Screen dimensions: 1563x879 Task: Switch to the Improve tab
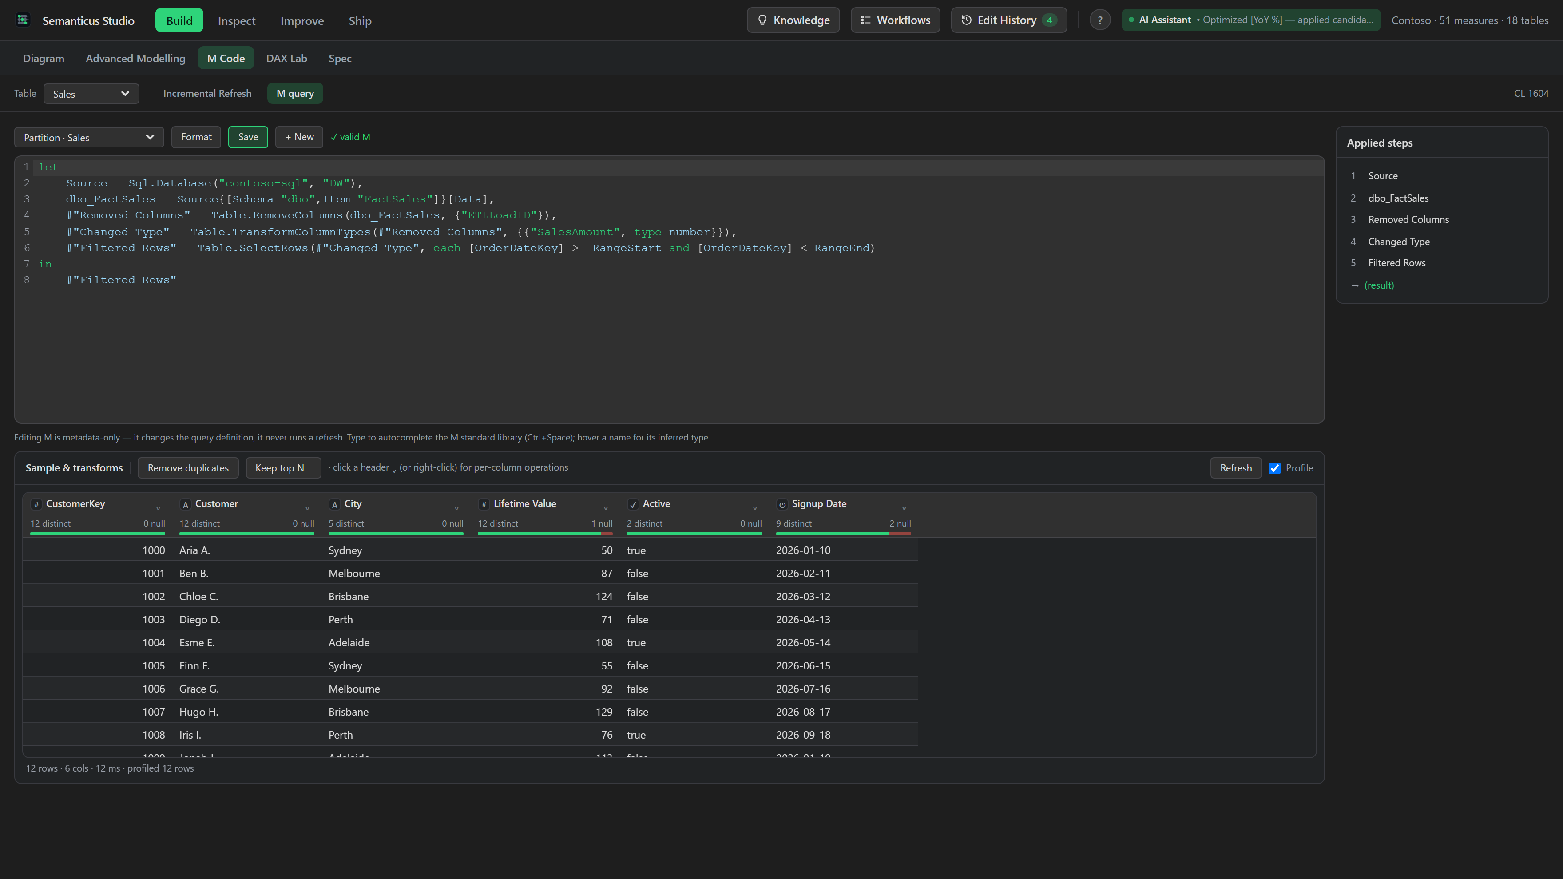click(302, 20)
